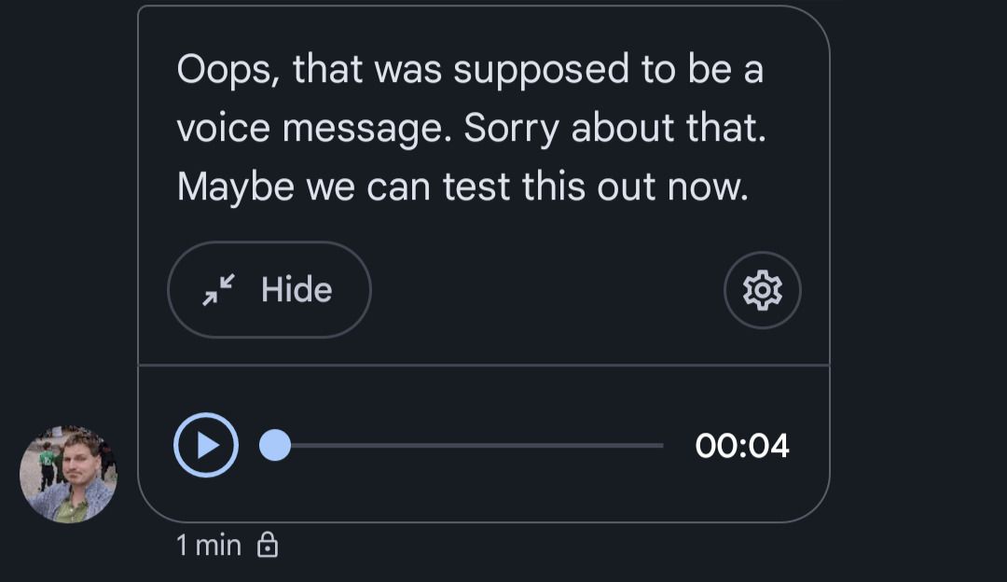Click the end of the audio progress track
The image size is (1007, 582).
pyautogui.click(x=659, y=446)
